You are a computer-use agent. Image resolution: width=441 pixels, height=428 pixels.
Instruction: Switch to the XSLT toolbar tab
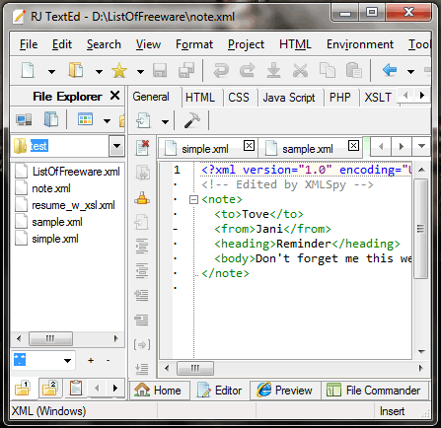(x=378, y=98)
